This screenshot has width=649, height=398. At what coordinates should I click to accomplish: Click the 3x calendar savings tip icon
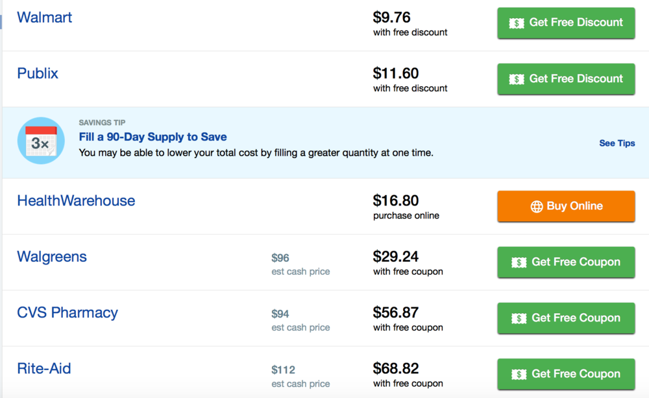coord(40,141)
